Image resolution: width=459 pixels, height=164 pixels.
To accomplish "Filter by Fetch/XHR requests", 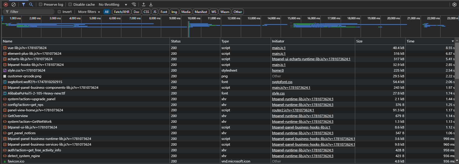I will click(x=122, y=12).
